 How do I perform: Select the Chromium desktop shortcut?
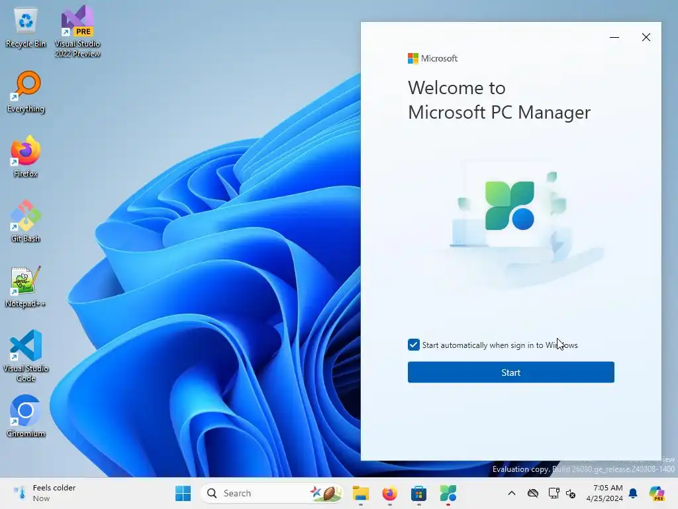point(26,416)
